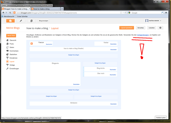Open Posts in the sidebar
The image size is (171, 123).
[12, 44]
